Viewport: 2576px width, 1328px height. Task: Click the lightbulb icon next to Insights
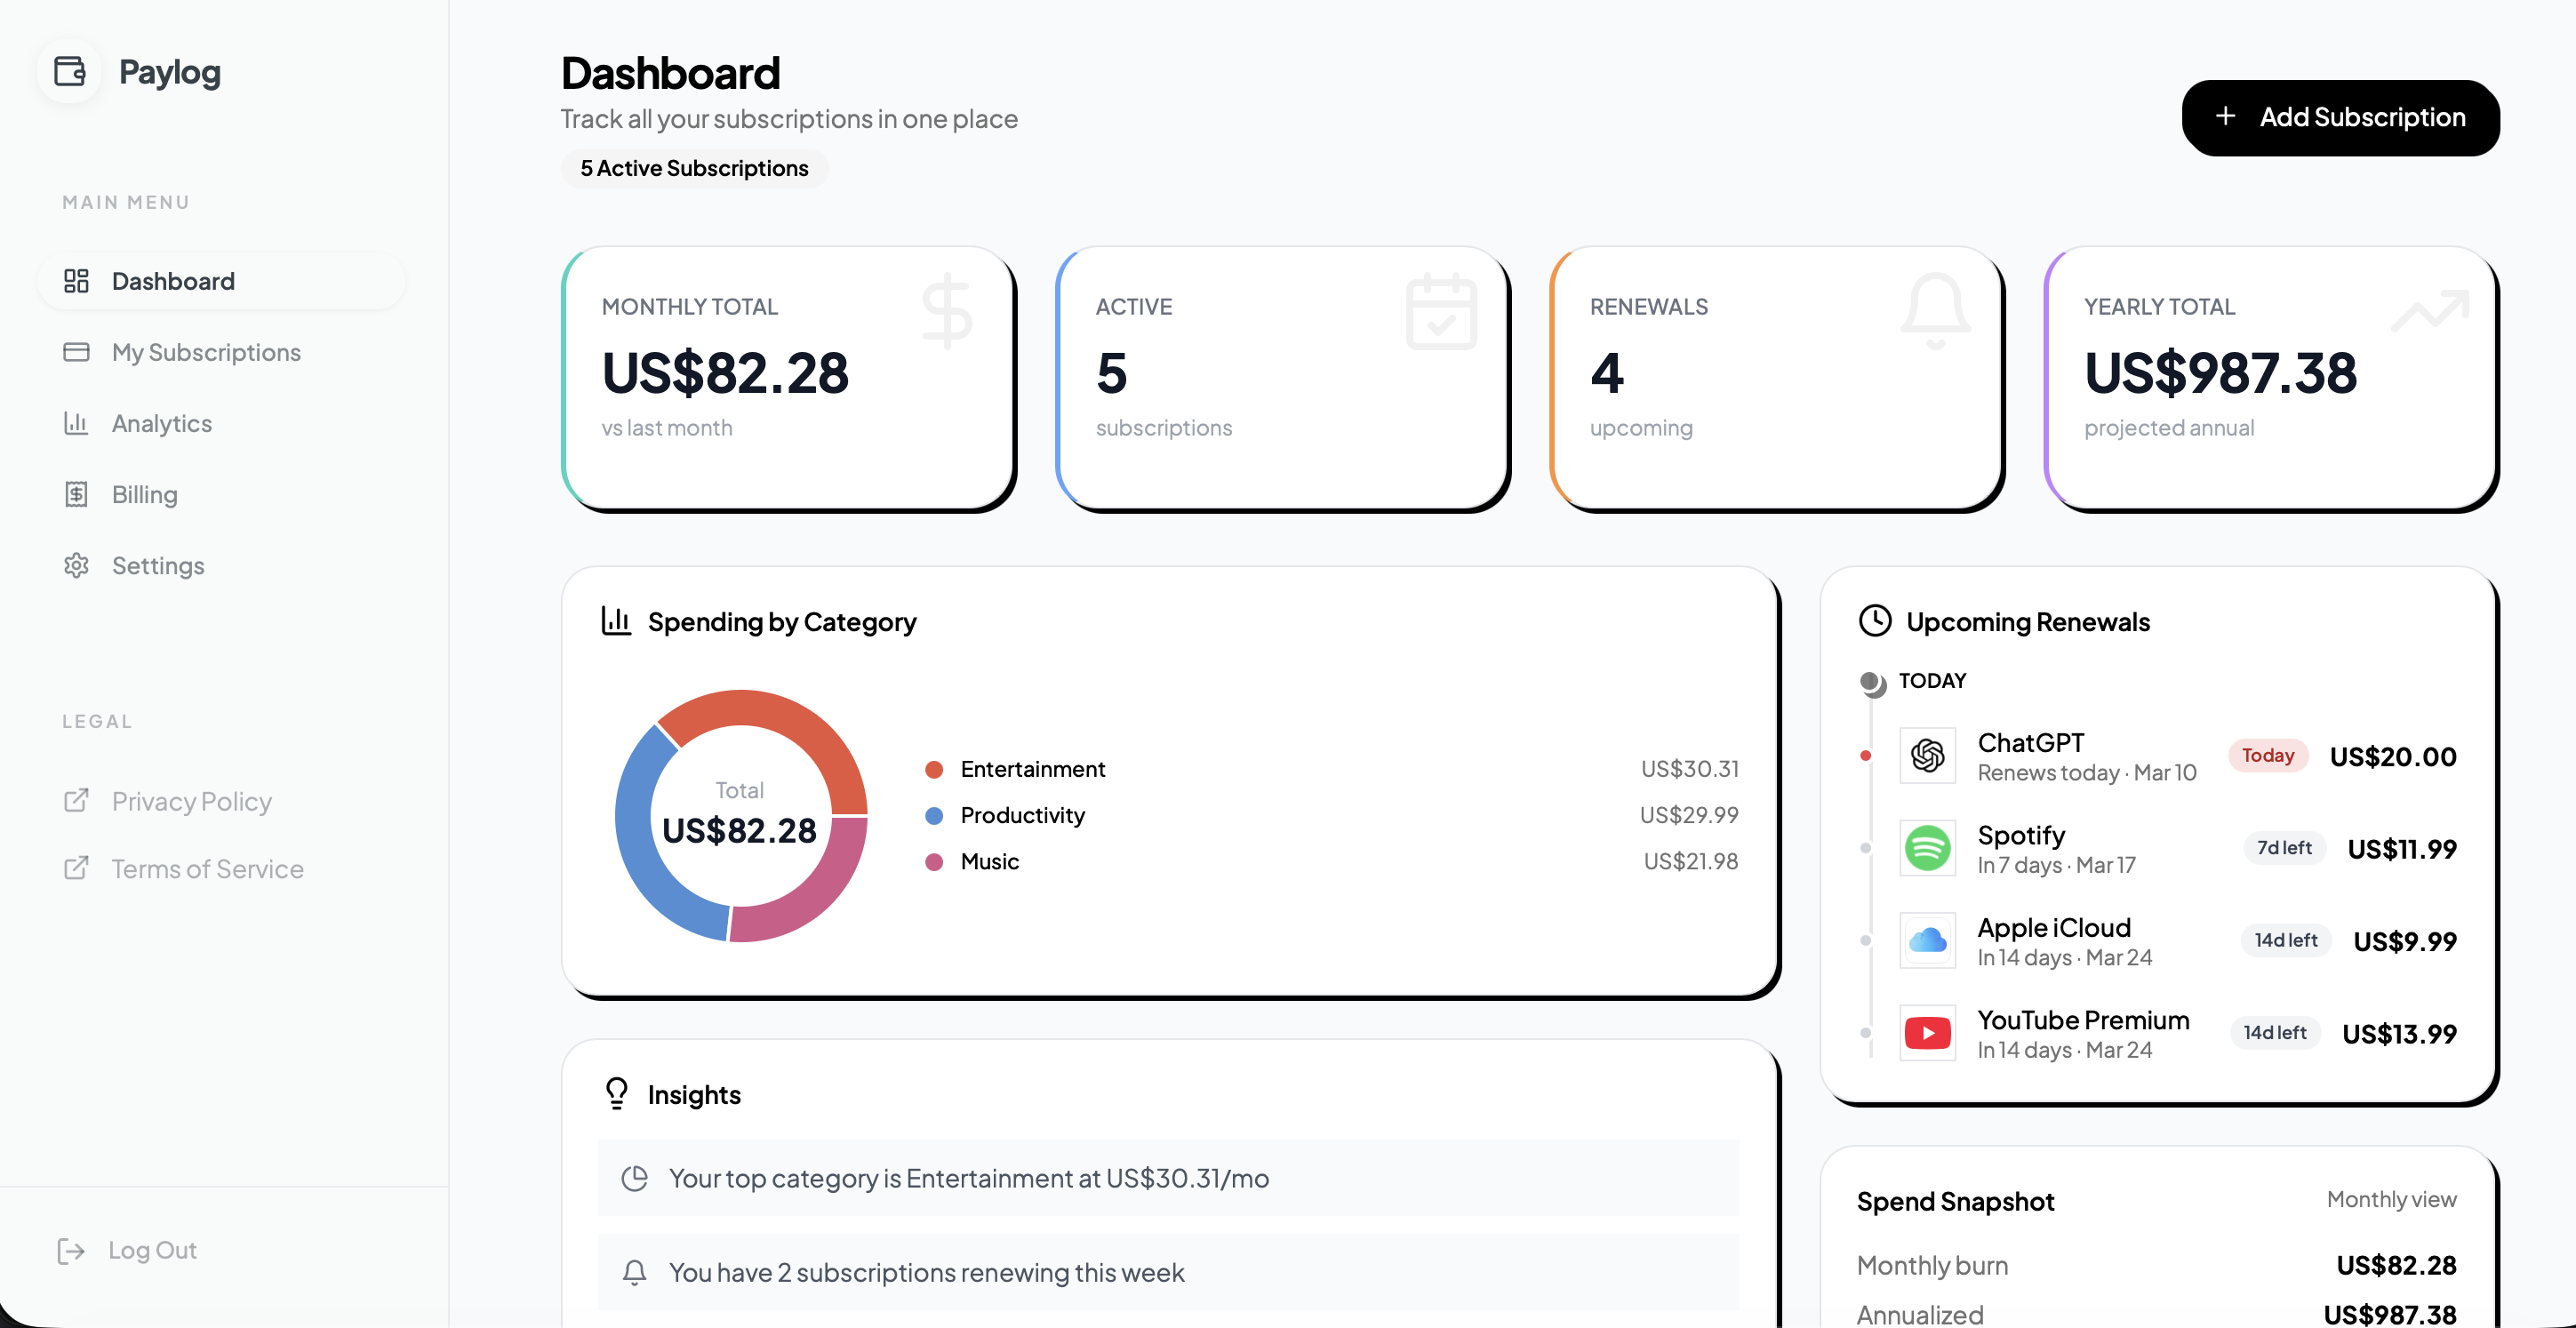[616, 1093]
